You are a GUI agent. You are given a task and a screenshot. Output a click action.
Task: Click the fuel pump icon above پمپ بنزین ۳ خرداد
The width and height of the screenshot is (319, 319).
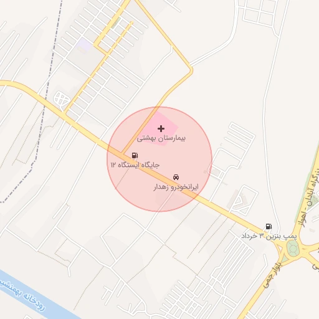coord(269,226)
